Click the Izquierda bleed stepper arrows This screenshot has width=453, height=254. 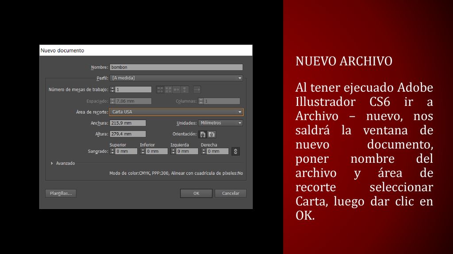click(x=173, y=151)
